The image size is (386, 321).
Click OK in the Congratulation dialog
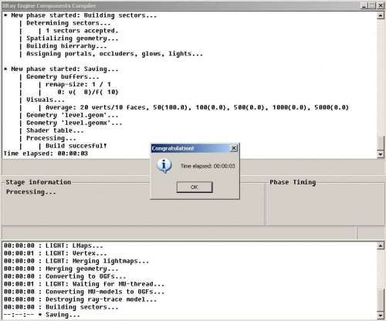pyautogui.click(x=195, y=187)
